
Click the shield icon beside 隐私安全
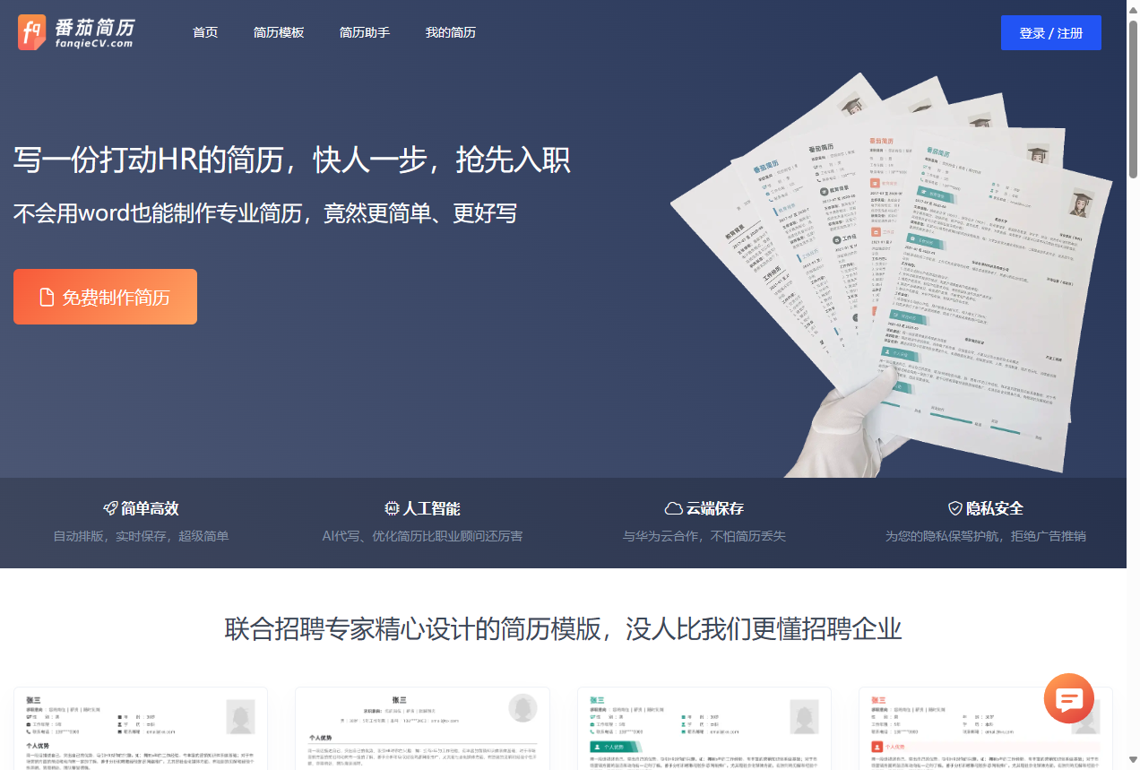(955, 508)
